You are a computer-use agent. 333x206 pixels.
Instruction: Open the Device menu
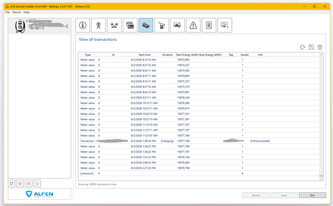pos(17,12)
